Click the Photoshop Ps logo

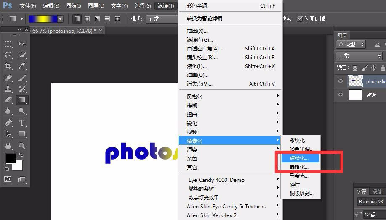8,5
